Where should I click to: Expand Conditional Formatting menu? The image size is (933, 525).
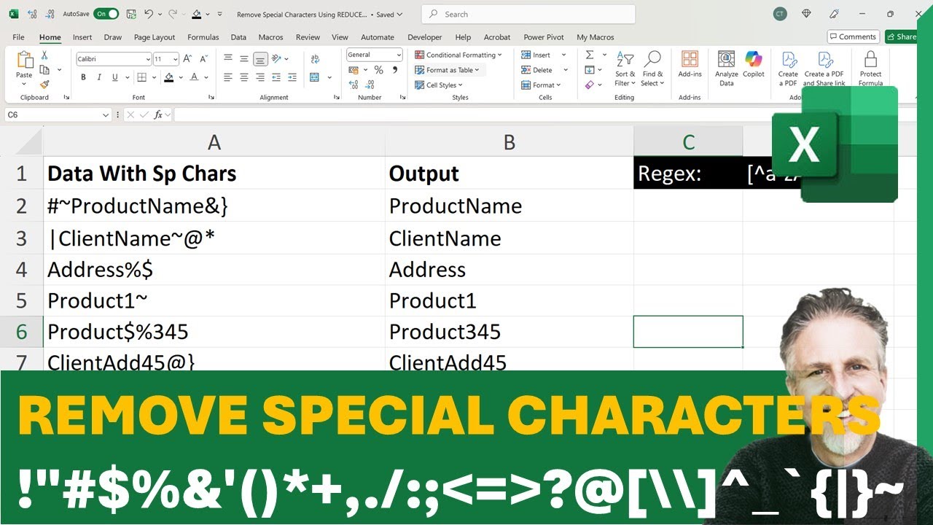[x=458, y=55]
